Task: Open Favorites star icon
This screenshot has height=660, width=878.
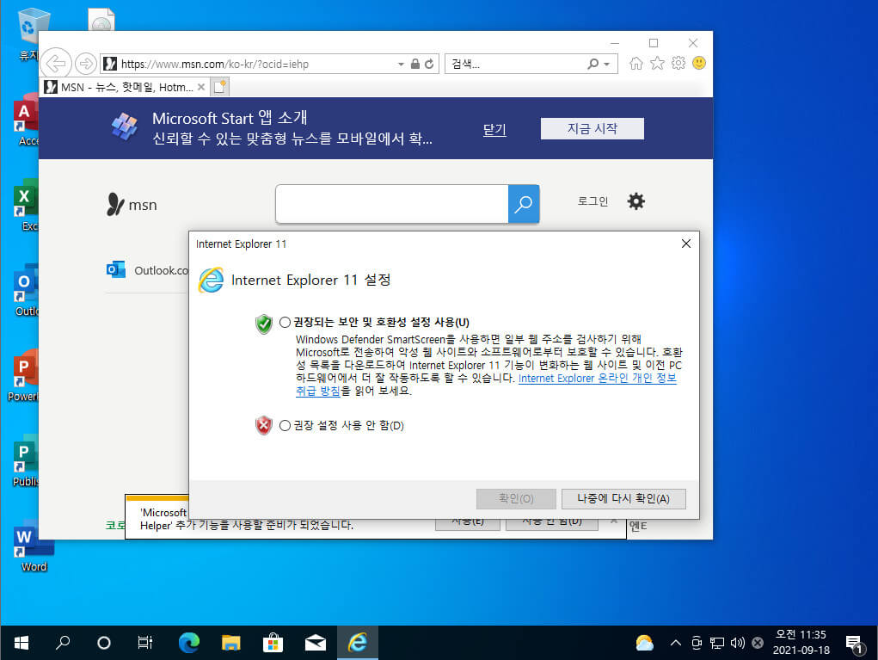Action: click(657, 64)
